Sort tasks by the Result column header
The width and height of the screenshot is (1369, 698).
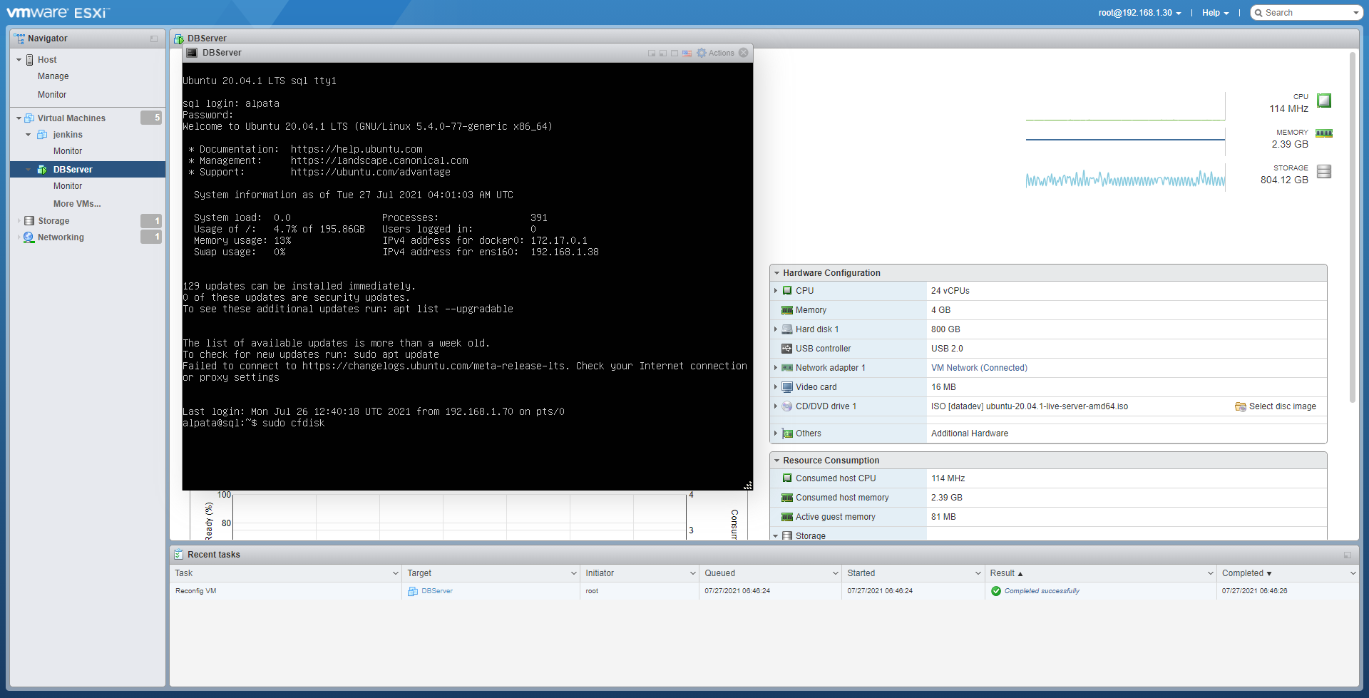click(x=1002, y=573)
